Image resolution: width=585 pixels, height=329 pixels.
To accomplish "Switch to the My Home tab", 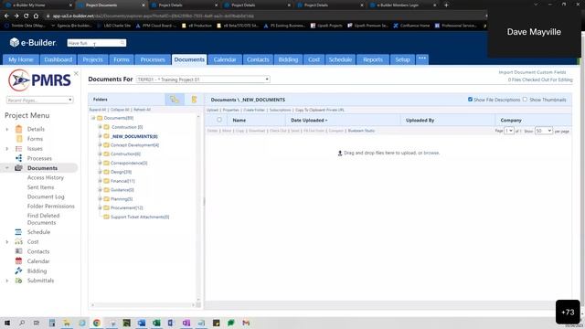I will pyautogui.click(x=20, y=59).
